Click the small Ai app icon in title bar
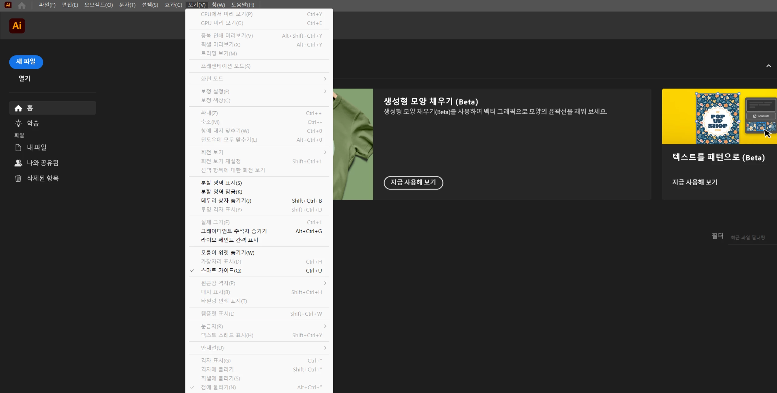Image resolution: width=777 pixels, height=393 pixels. (8, 5)
